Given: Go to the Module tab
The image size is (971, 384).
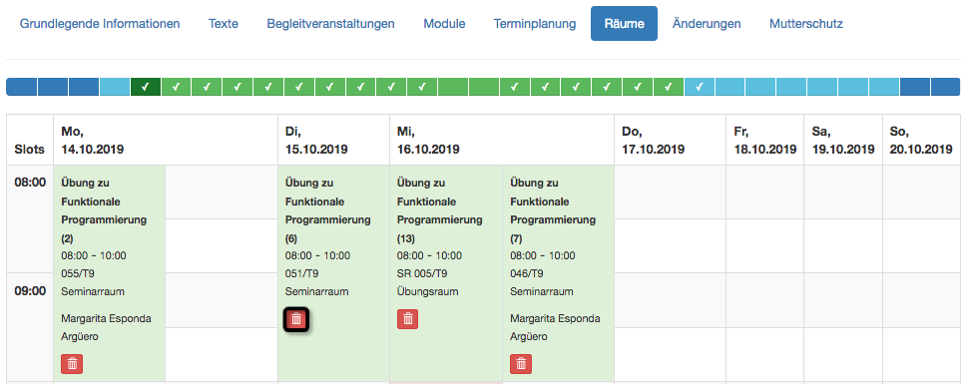Looking at the screenshot, I should pyautogui.click(x=445, y=24).
